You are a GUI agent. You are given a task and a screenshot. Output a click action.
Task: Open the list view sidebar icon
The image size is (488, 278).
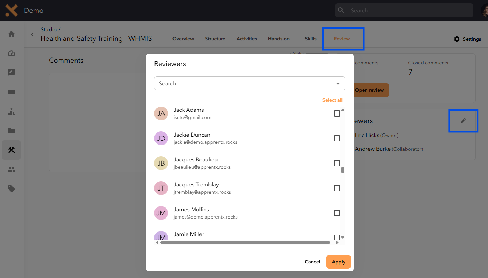click(x=11, y=92)
